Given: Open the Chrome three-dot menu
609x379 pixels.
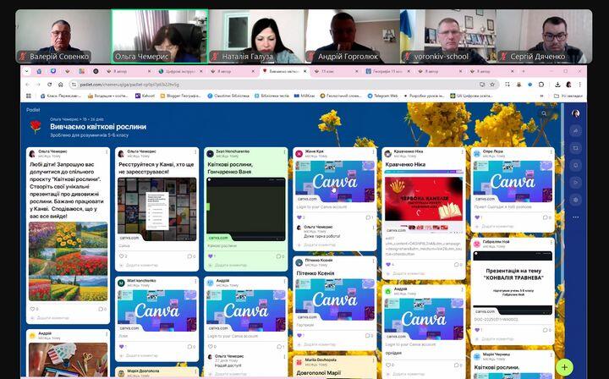Looking at the screenshot, I should coord(580,85).
